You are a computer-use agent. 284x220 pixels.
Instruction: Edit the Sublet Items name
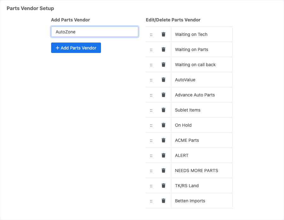pyautogui.click(x=202, y=110)
